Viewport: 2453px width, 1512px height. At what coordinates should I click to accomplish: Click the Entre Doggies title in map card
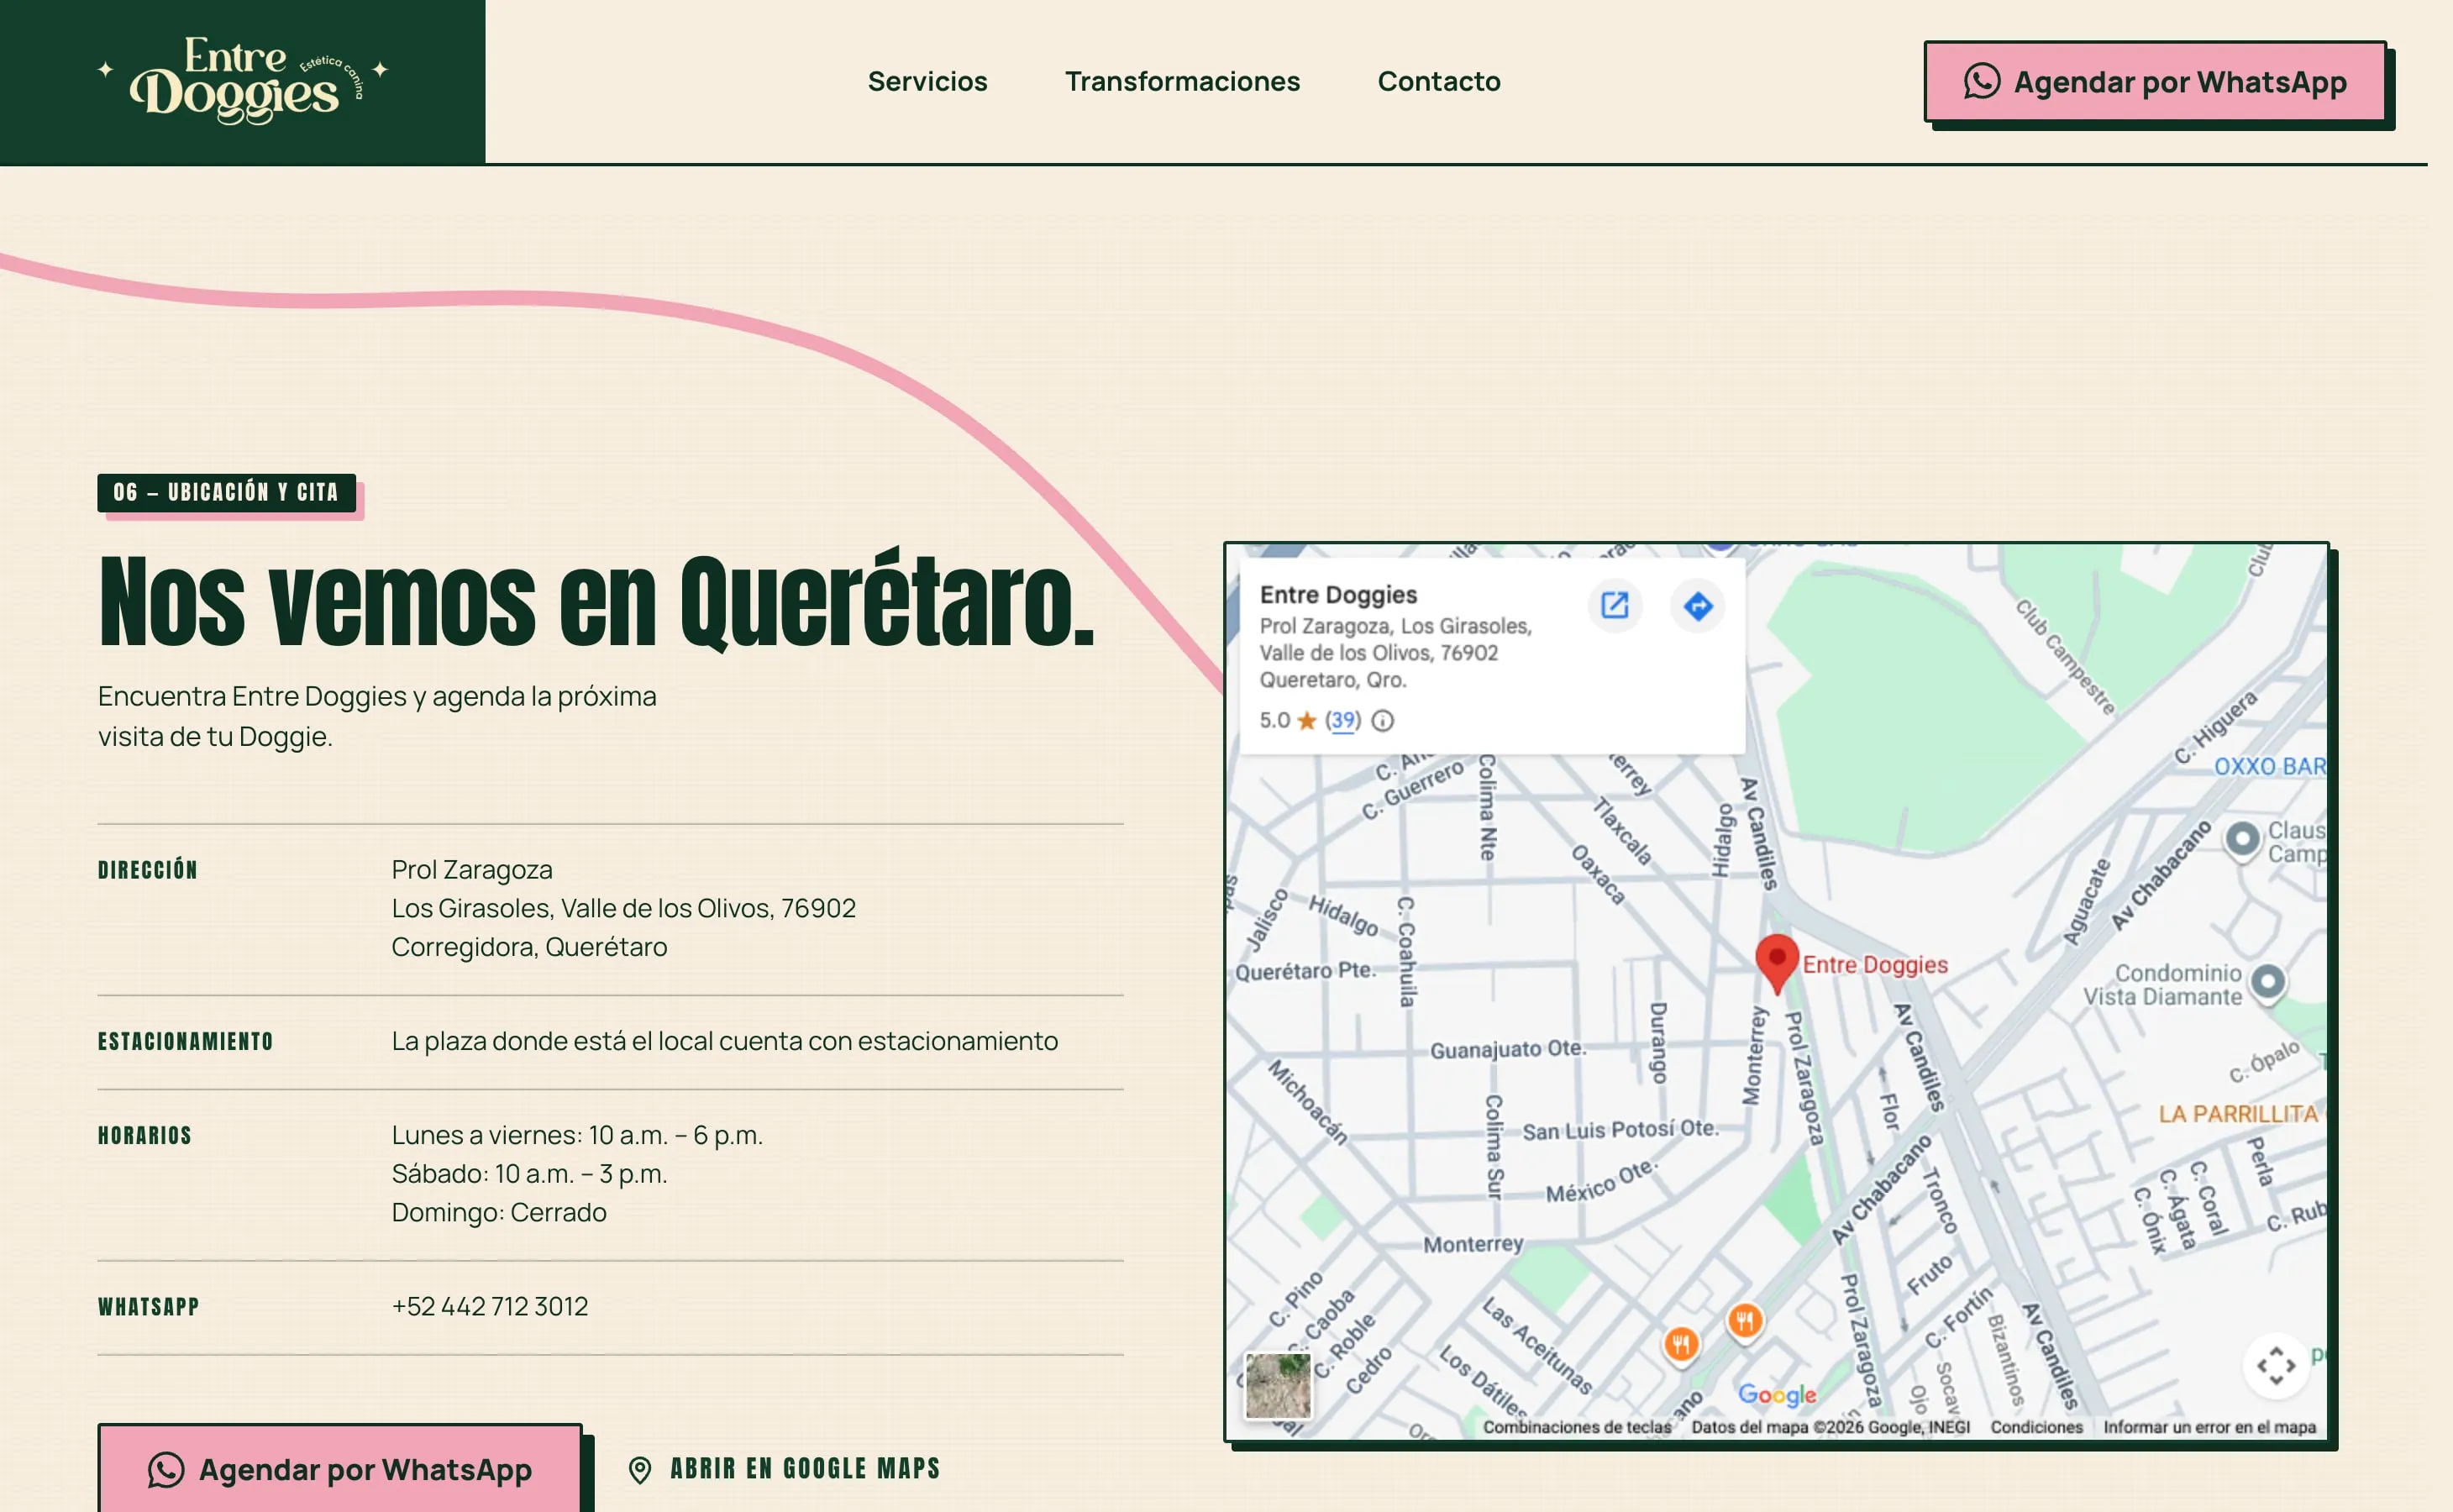click(1338, 595)
